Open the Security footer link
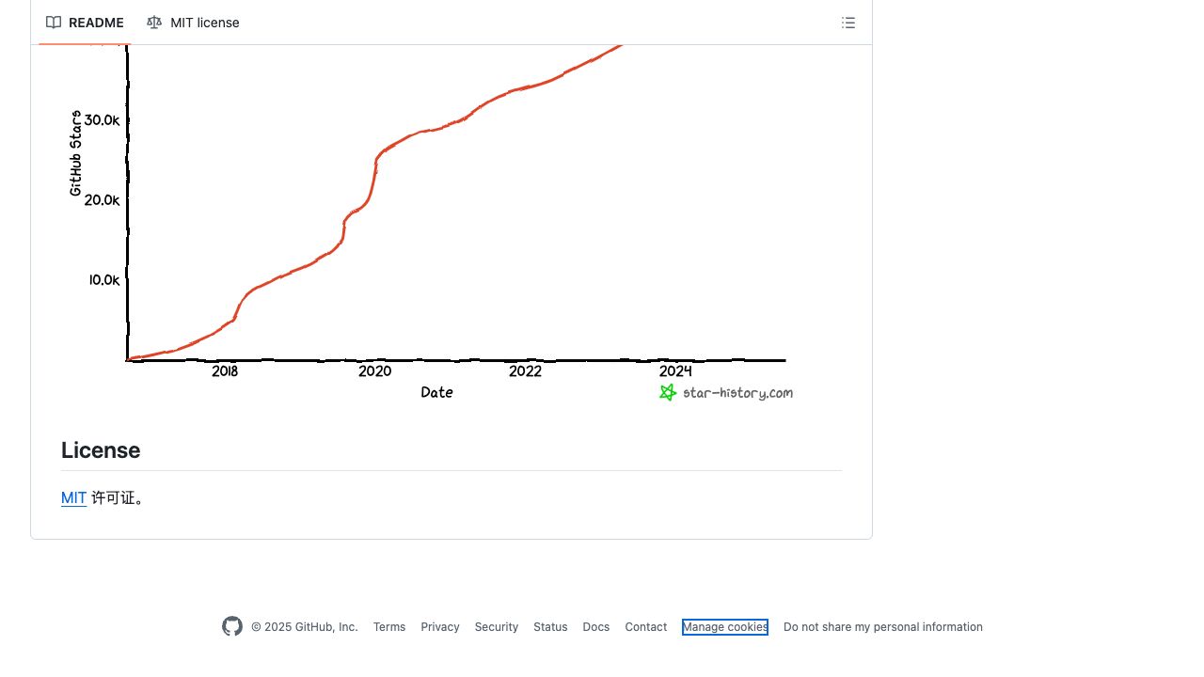Viewport: 1204px width, 677px height. [497, 627]
